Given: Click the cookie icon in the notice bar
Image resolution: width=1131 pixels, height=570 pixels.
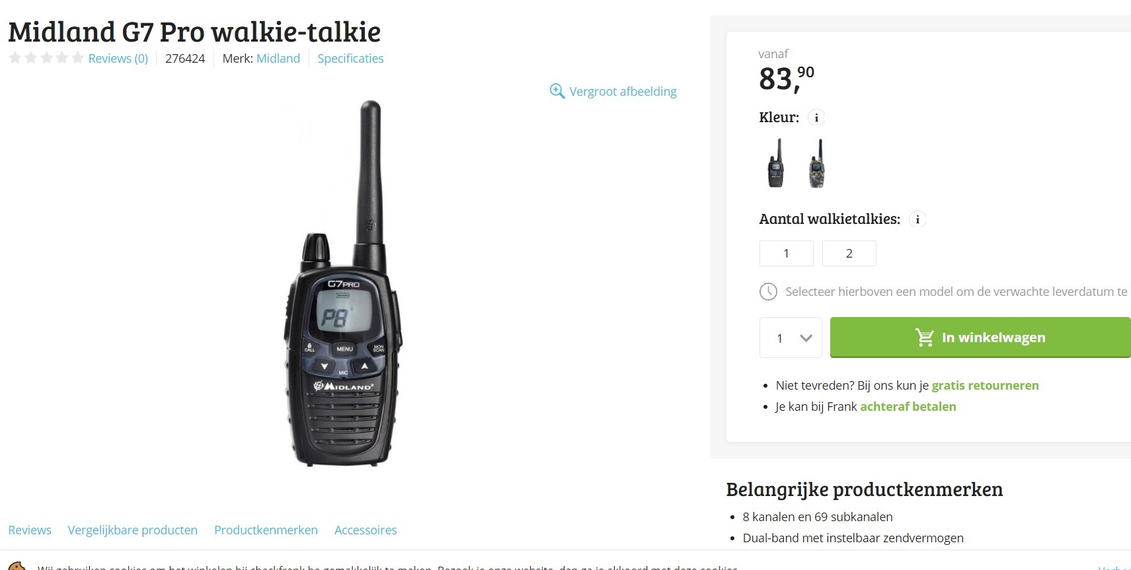Looking at the screenshot, I should tap(16, 566).
